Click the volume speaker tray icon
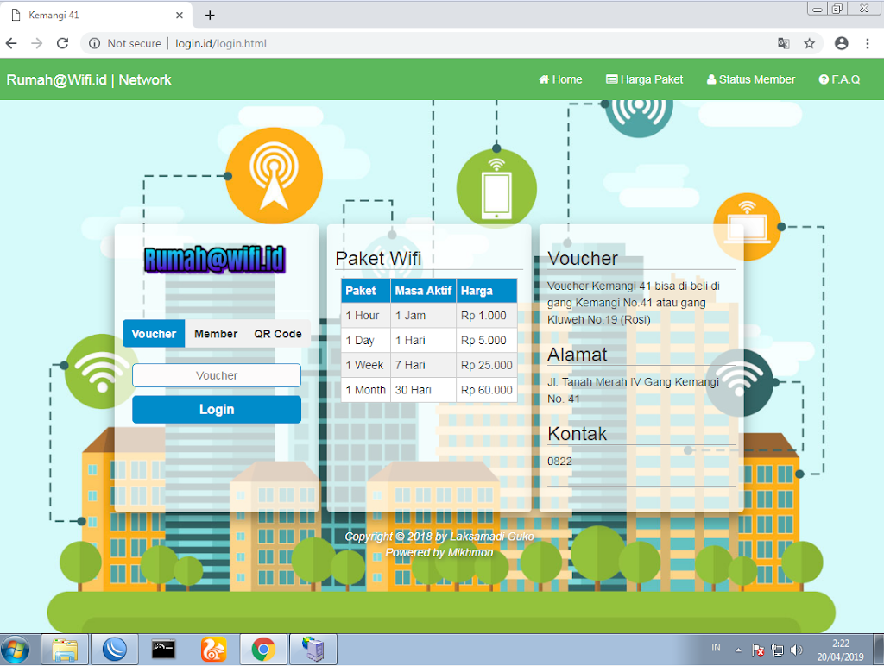 (796, 650)
